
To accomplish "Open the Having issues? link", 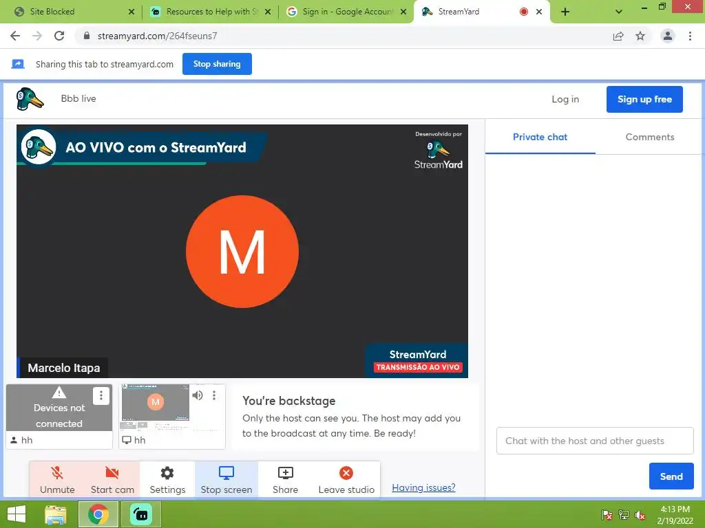I will point(423,487).
